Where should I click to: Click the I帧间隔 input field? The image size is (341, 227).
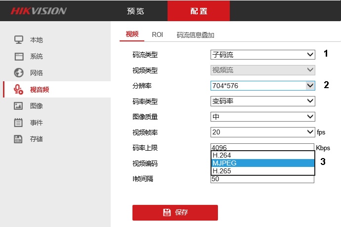click(262, 179)
